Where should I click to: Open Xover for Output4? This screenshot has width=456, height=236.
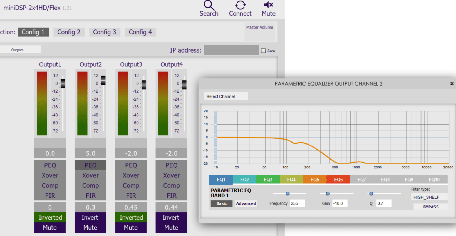pyautogui.click(x=171, y=175)
